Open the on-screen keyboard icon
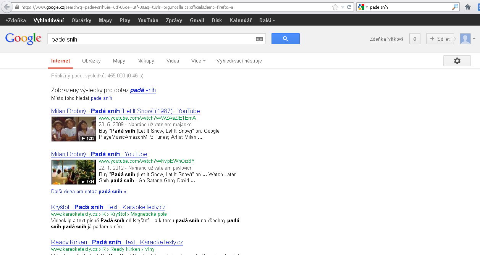The width and height of the screenshot is (480, 255). pos(259,39)
